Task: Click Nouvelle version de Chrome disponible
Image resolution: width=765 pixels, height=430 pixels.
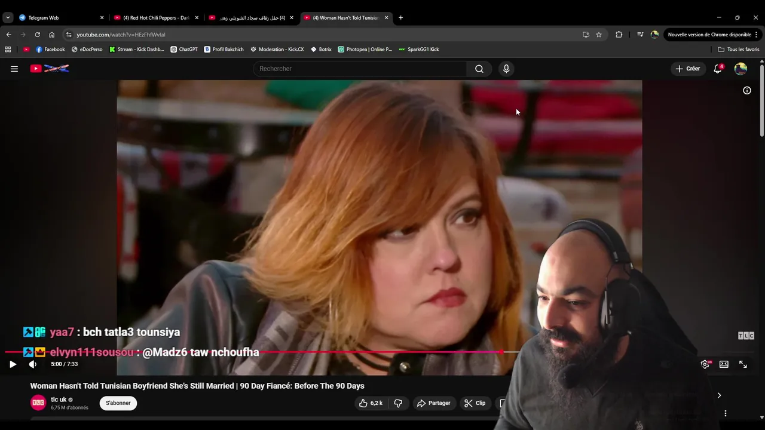Action: (712, 35)
